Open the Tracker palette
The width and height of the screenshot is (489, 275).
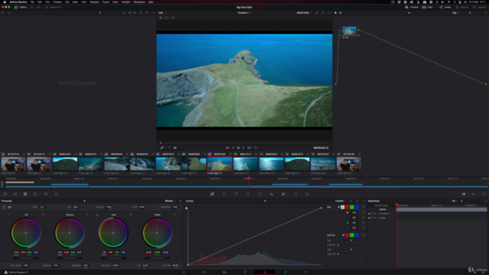click(x=260, y=194)
